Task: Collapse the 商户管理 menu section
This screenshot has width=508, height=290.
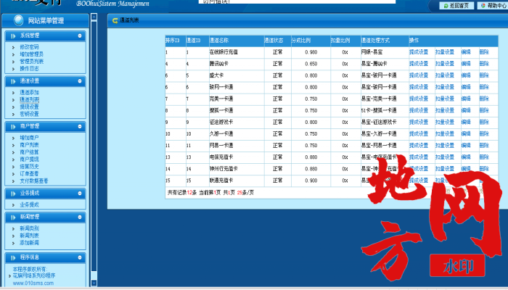Action: point(80,126)
